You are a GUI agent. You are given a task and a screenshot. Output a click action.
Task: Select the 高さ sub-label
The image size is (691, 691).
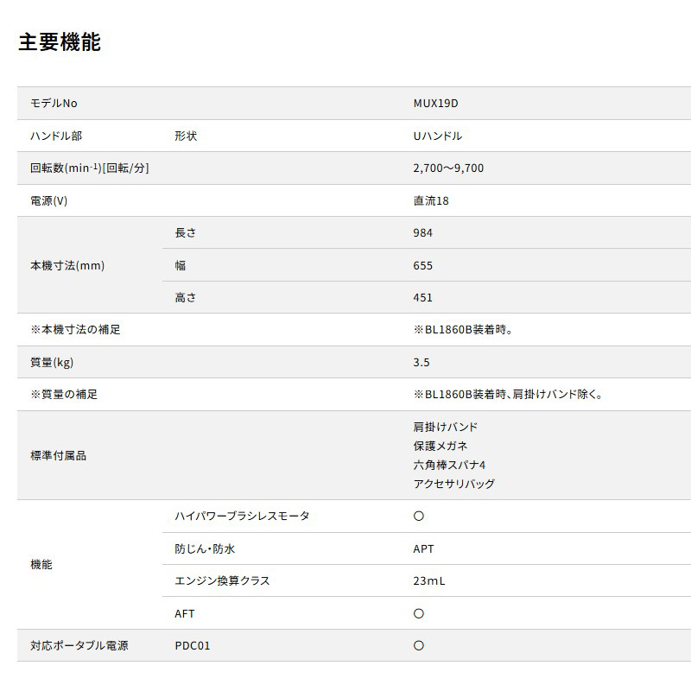[185, 297]
